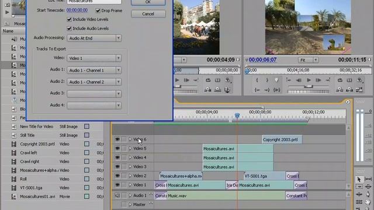Select the Music.wav clip on Audio 1
The height and width of the screenshot is (210, 374).
[x=226, y=196]
